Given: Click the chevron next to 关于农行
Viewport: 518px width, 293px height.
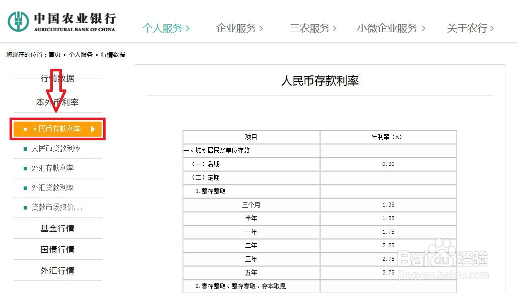Looking at the screenshot, I should tap(492, 28).
